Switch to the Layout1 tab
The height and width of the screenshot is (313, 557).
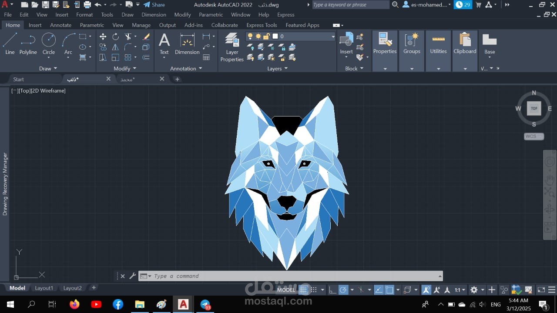(x=44, y=288)
